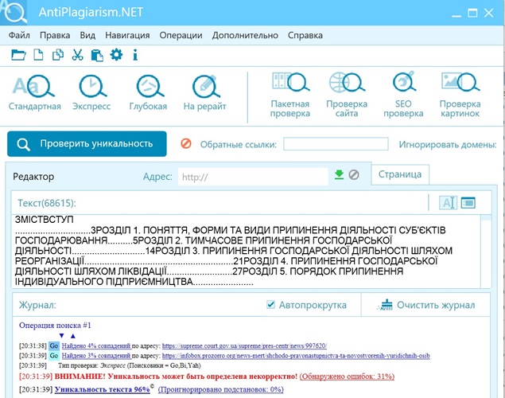Click the scissors cut icon
The image size is (505, 398).
click(77, 55)
